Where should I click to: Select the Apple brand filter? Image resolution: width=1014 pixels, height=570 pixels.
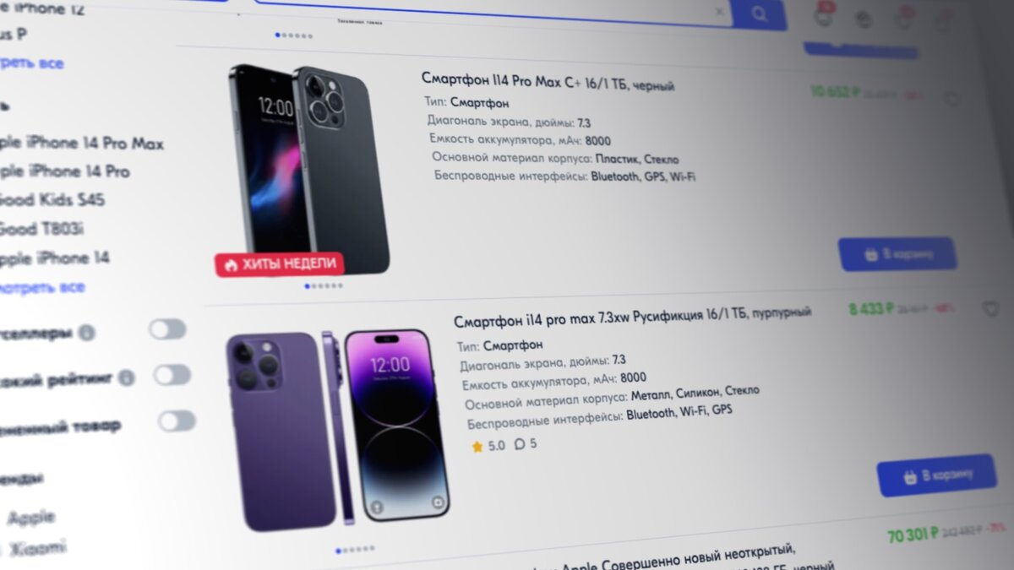pyautogui.click(x=31, y=517)
